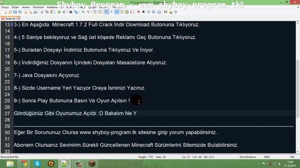Toggle word wrap in the toolbar
The width and height of the screenshot is (300, 168).
[x=106, y=12]
